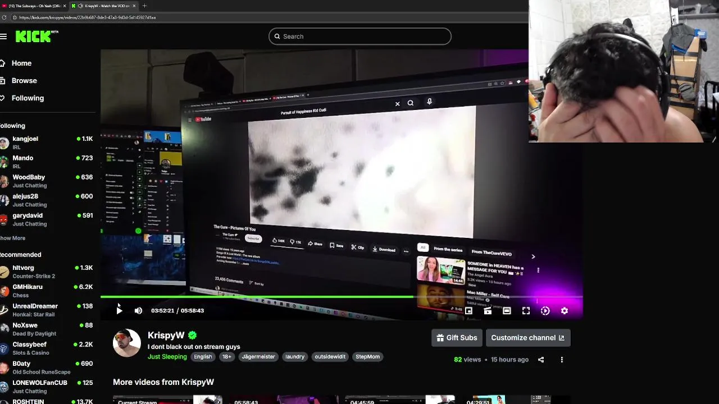Image resolution: width=719 pixels, height=404 pixels.
Task: Click Customize channel button
Action: [x=528, y=338]
